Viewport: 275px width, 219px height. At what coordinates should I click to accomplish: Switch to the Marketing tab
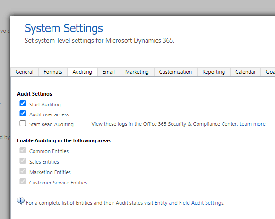(137, 72)
